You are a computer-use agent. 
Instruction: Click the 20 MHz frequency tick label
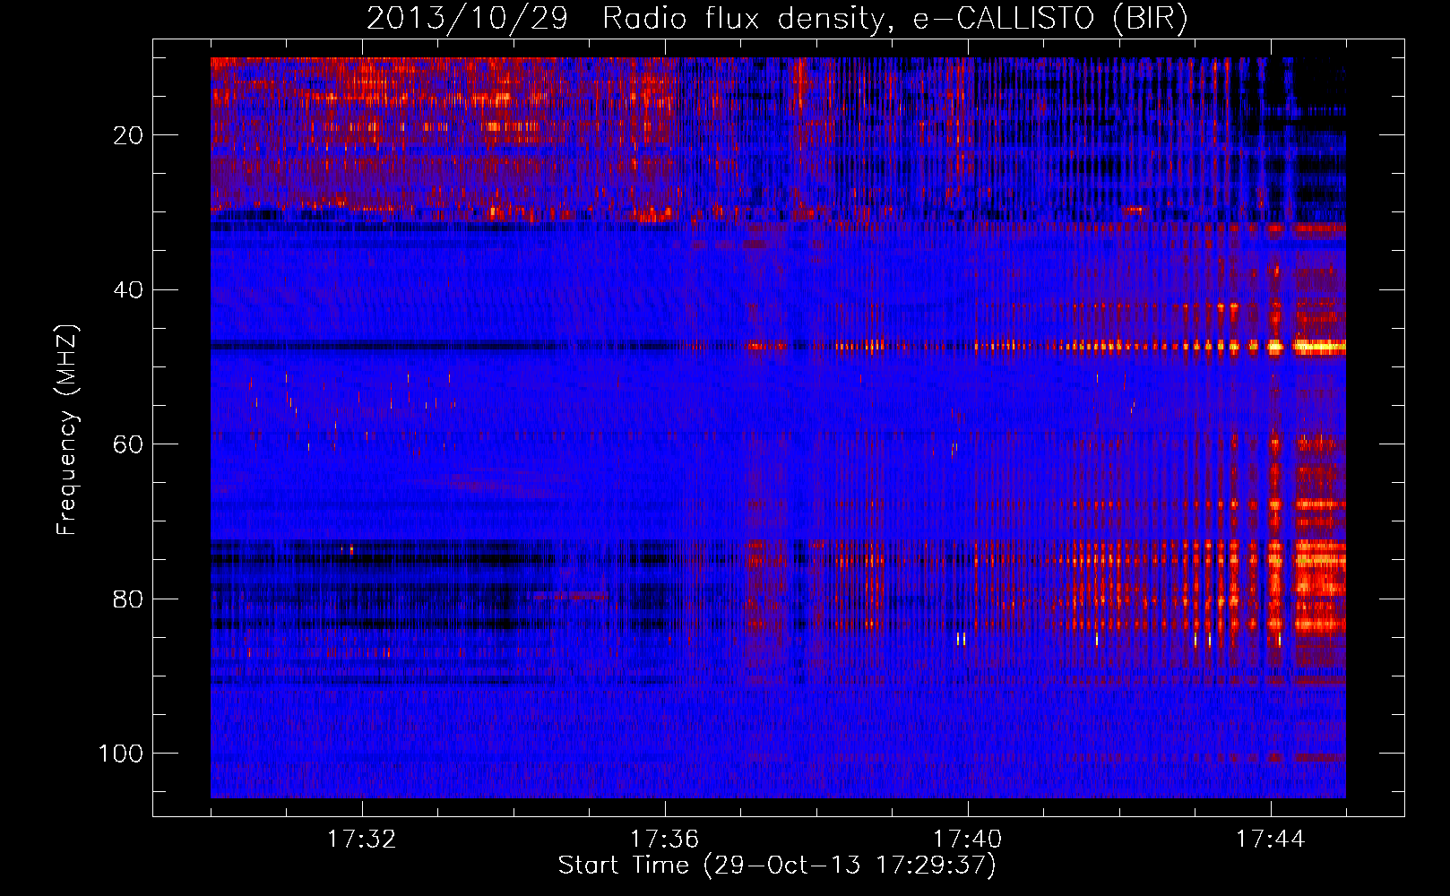coord(128,135)
